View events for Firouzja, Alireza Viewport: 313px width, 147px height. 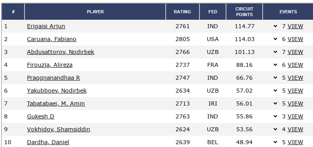tap(295, 65)
